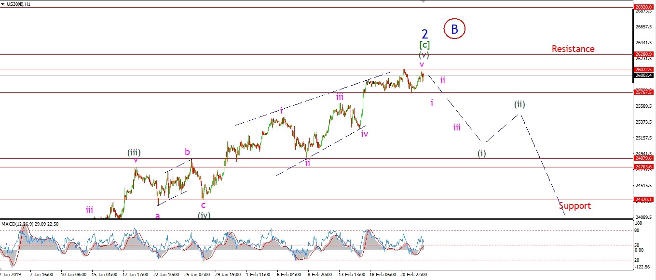Select the blue wave 2 label

pyautogui.click(x=424, y=34)
